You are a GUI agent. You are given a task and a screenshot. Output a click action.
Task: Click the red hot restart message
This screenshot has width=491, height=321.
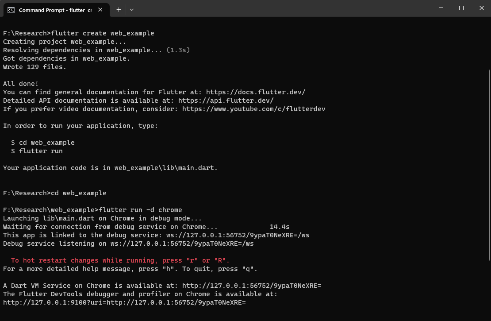tap(120, 260)
